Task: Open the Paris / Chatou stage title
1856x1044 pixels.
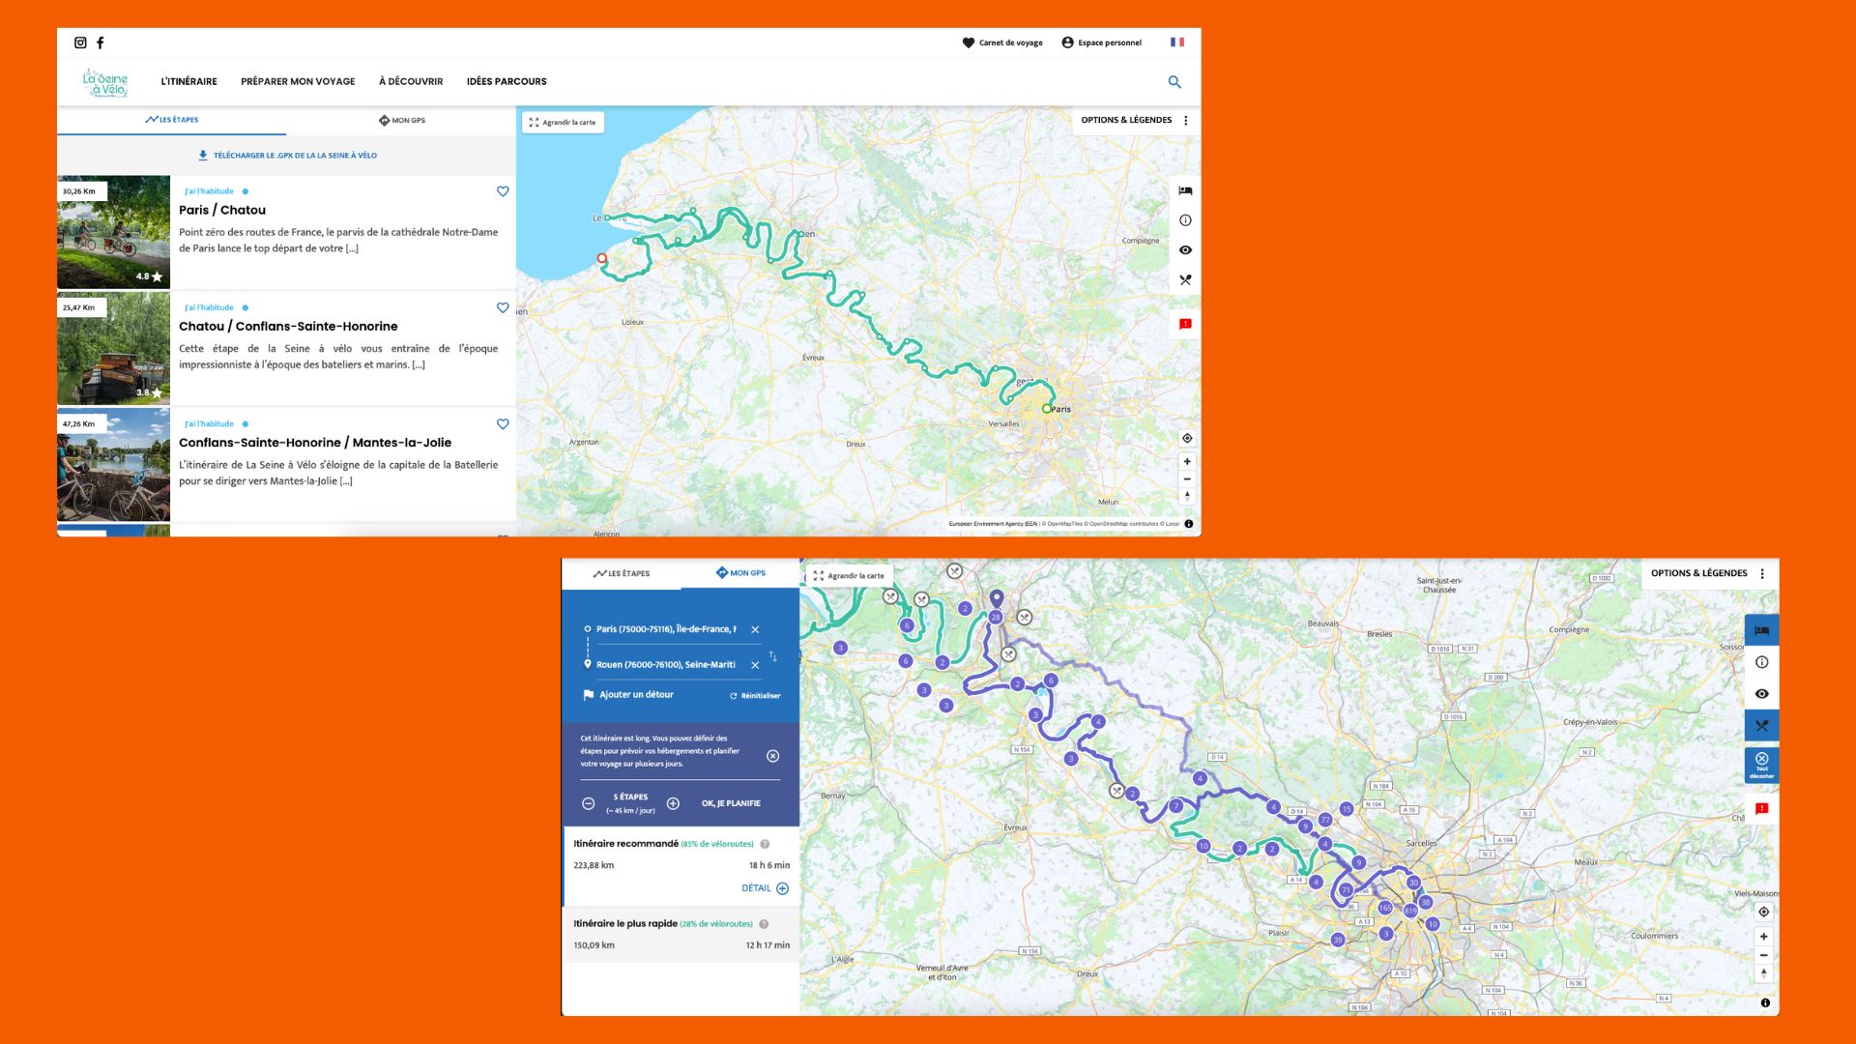Action: click(x=222, y=210)
